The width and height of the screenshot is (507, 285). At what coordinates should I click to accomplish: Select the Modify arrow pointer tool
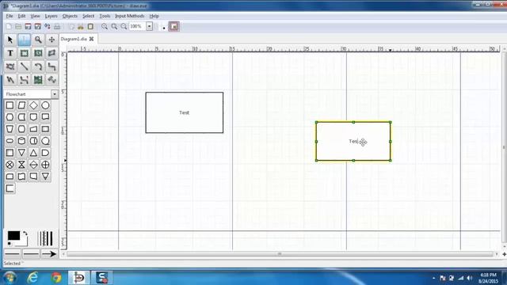10,40
